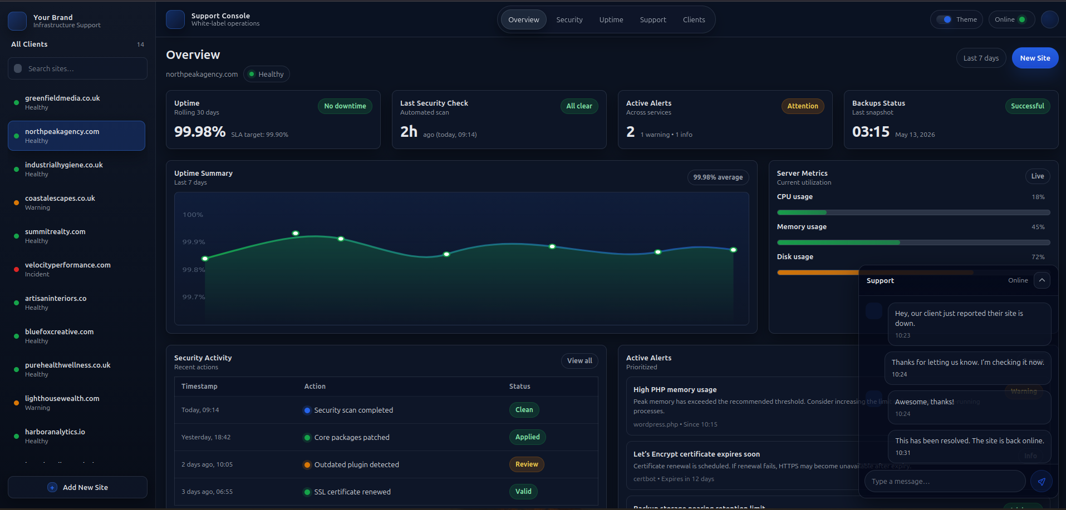Click the No downtime badge
This screenshot has width=1066, height=510.
[345, 106]
